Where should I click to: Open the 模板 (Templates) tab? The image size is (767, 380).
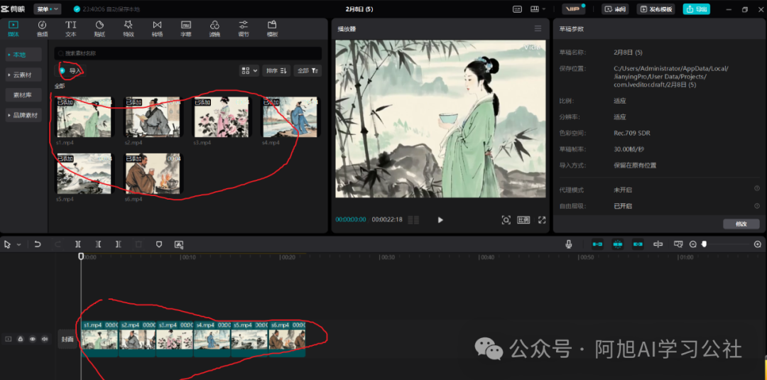coord(272,28)
